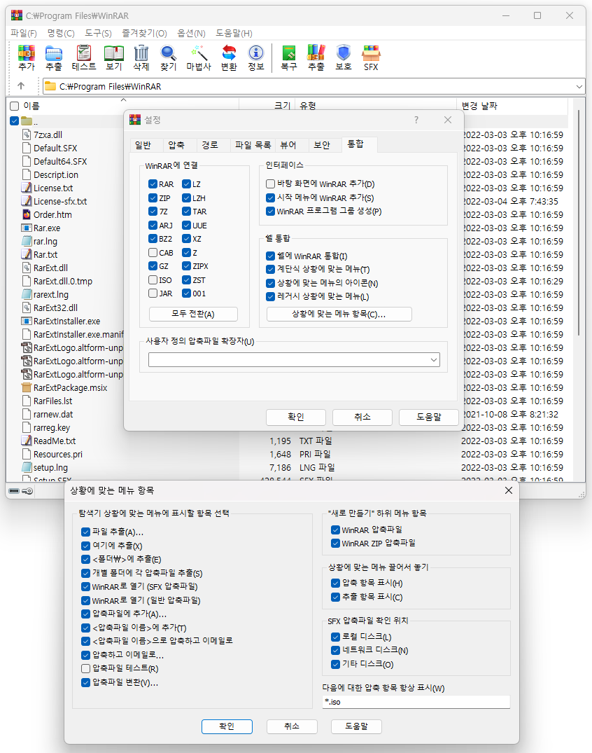Click the 복구 (Repair) toolbar icon
592x753 pixels.
[289, 57]
